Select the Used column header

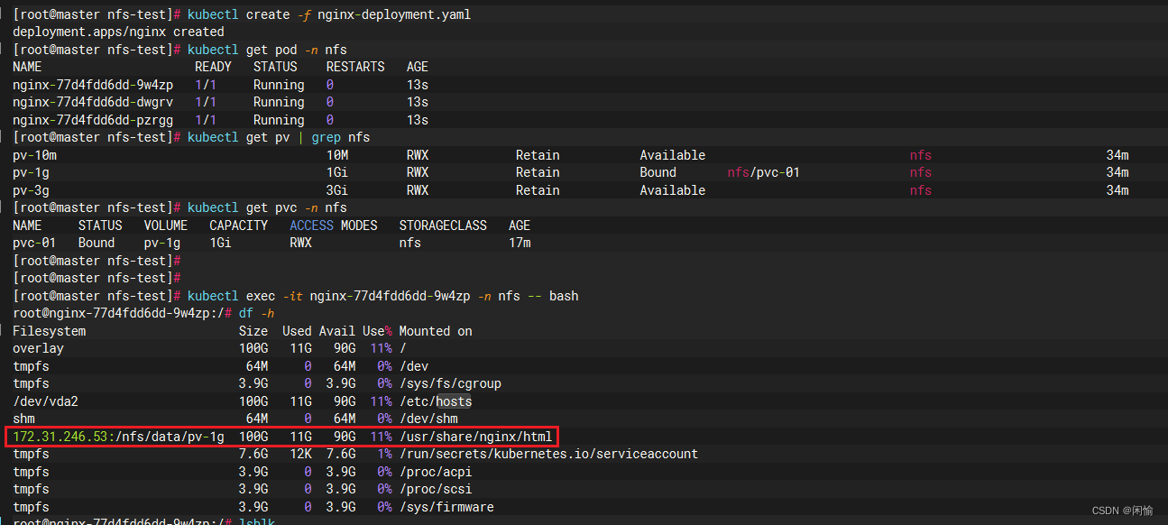(297, 331)
